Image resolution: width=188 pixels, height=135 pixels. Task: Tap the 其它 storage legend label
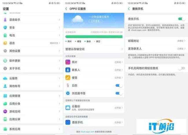[98, 41]
